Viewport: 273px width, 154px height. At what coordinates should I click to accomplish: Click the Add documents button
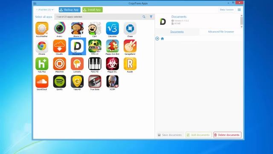coord(199,135)
